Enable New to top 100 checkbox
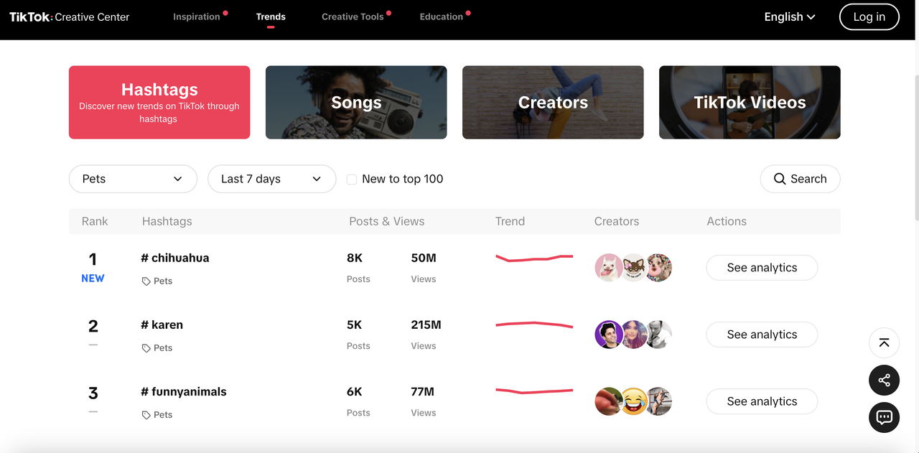The width and height of the screenshot is (919, 453). [352, 179]
